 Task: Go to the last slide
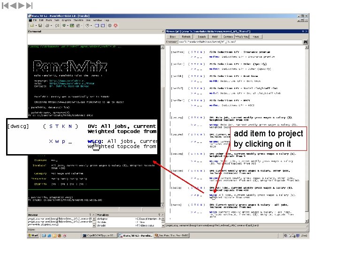[x=29, y=6]
